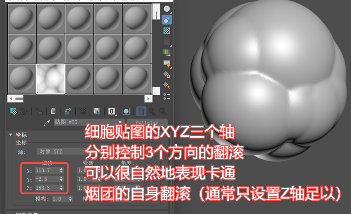This screenshot has width=351, height=214.
Task: Click the Reset Map trash icon
Action: click(53, 111)
